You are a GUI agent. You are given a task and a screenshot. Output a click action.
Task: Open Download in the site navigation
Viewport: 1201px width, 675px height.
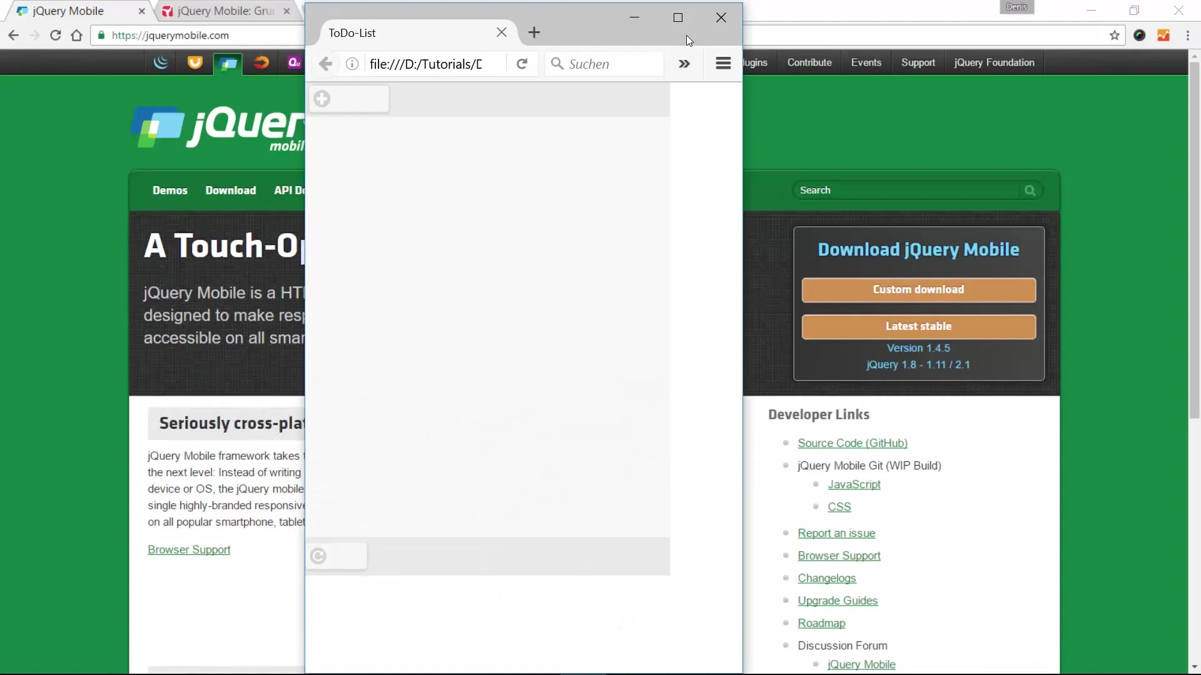tap(231, 191)
